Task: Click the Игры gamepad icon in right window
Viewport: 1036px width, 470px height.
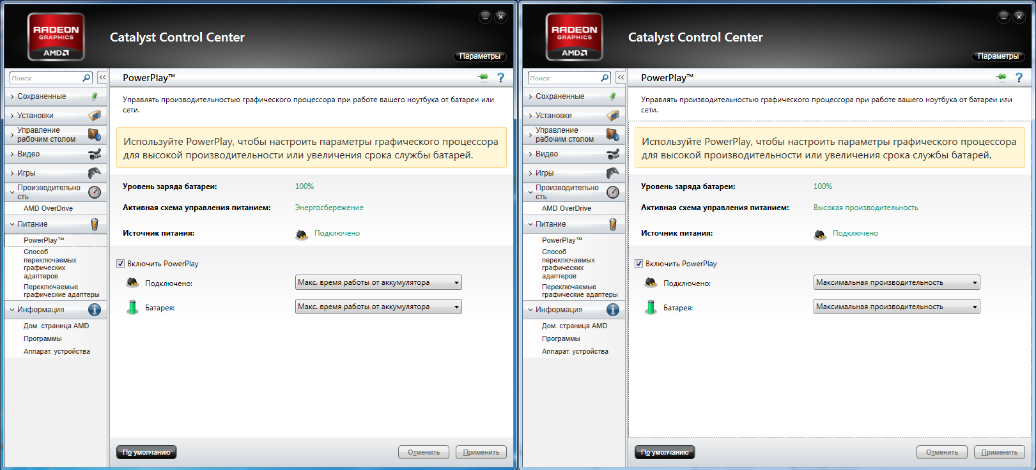Action: click(x=613, y=173)
